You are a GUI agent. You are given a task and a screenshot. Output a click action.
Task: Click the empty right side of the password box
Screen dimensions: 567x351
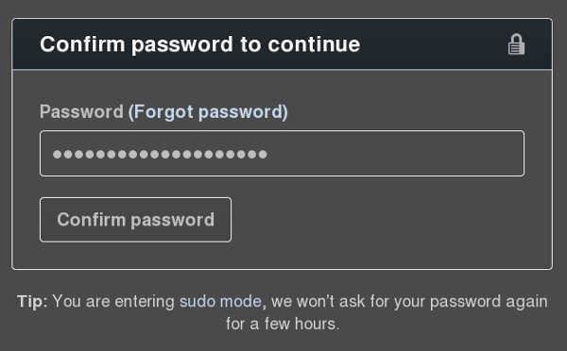tap(396, 154)
